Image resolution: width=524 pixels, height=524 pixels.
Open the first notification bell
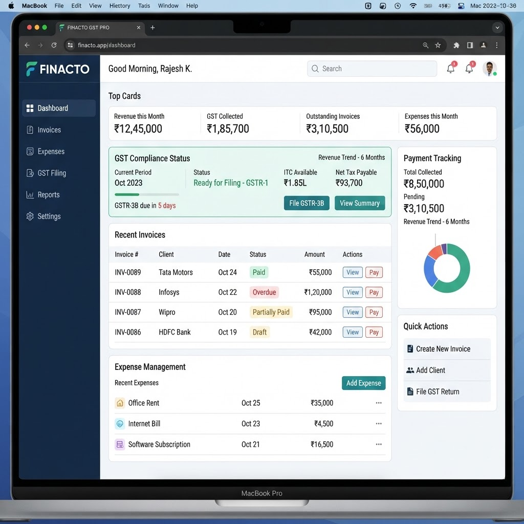coord(451,68)
